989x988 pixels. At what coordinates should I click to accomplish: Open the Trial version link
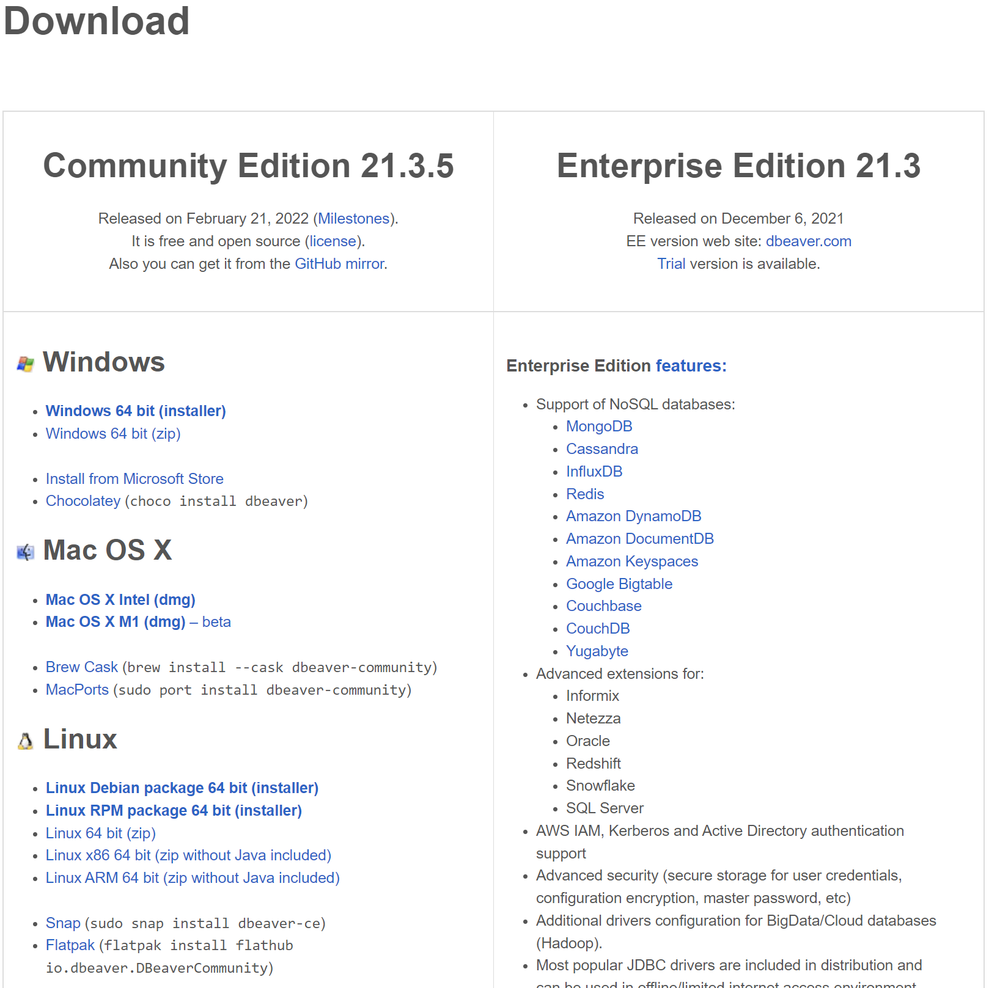[671, 264]
